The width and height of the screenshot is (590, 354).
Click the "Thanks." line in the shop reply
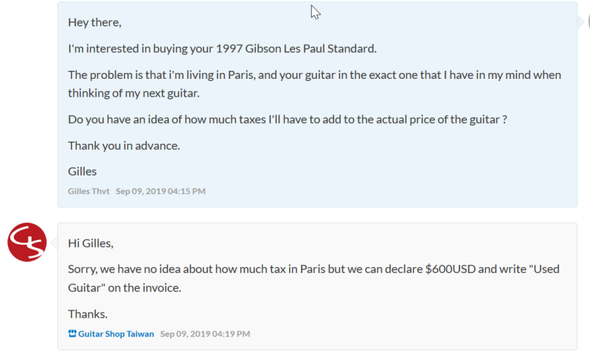[88, 313]
